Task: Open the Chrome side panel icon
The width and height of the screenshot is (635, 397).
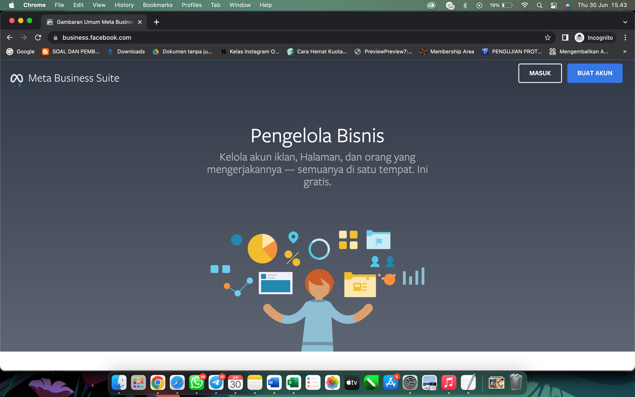Action: [565, 37]
